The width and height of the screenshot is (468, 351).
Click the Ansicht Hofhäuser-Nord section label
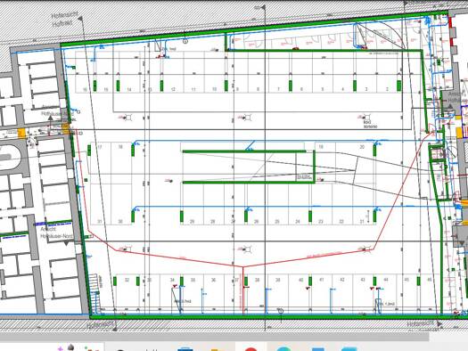point(56,233)
